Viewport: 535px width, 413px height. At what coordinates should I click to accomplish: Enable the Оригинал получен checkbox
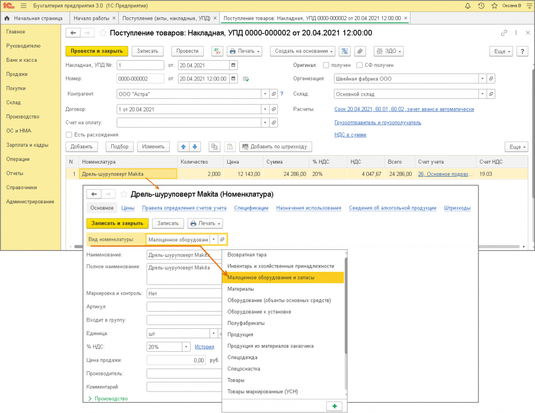coord(326,65)
